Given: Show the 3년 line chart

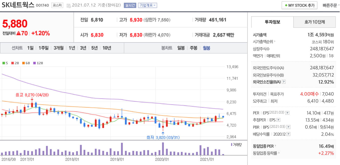Looking at the screenshot, I should coord(83,48).
